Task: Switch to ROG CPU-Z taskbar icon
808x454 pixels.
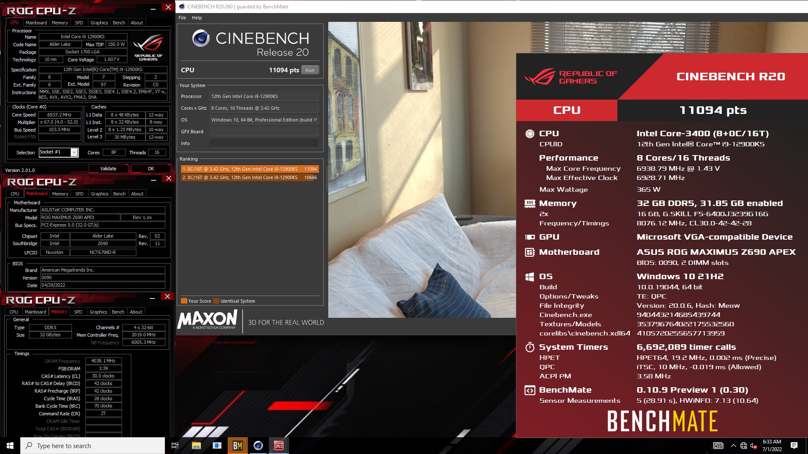Action: pos(279,446)
